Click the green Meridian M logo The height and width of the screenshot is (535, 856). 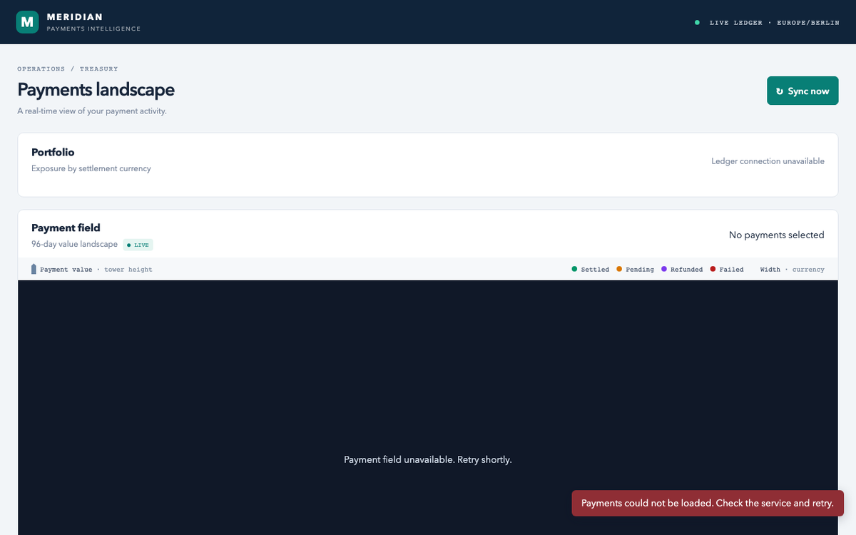27,22
